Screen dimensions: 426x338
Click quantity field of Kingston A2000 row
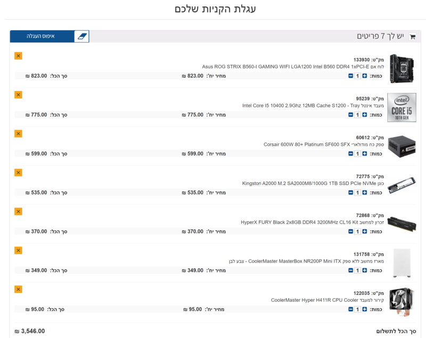[357, 192]
